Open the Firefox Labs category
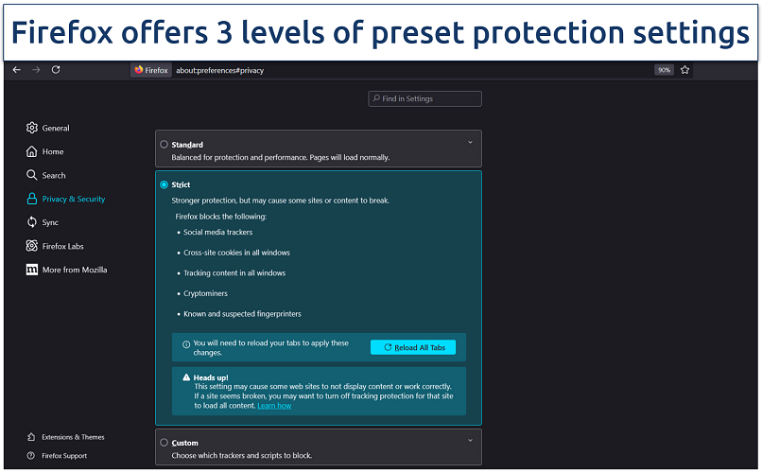 (x=62, y=246)
